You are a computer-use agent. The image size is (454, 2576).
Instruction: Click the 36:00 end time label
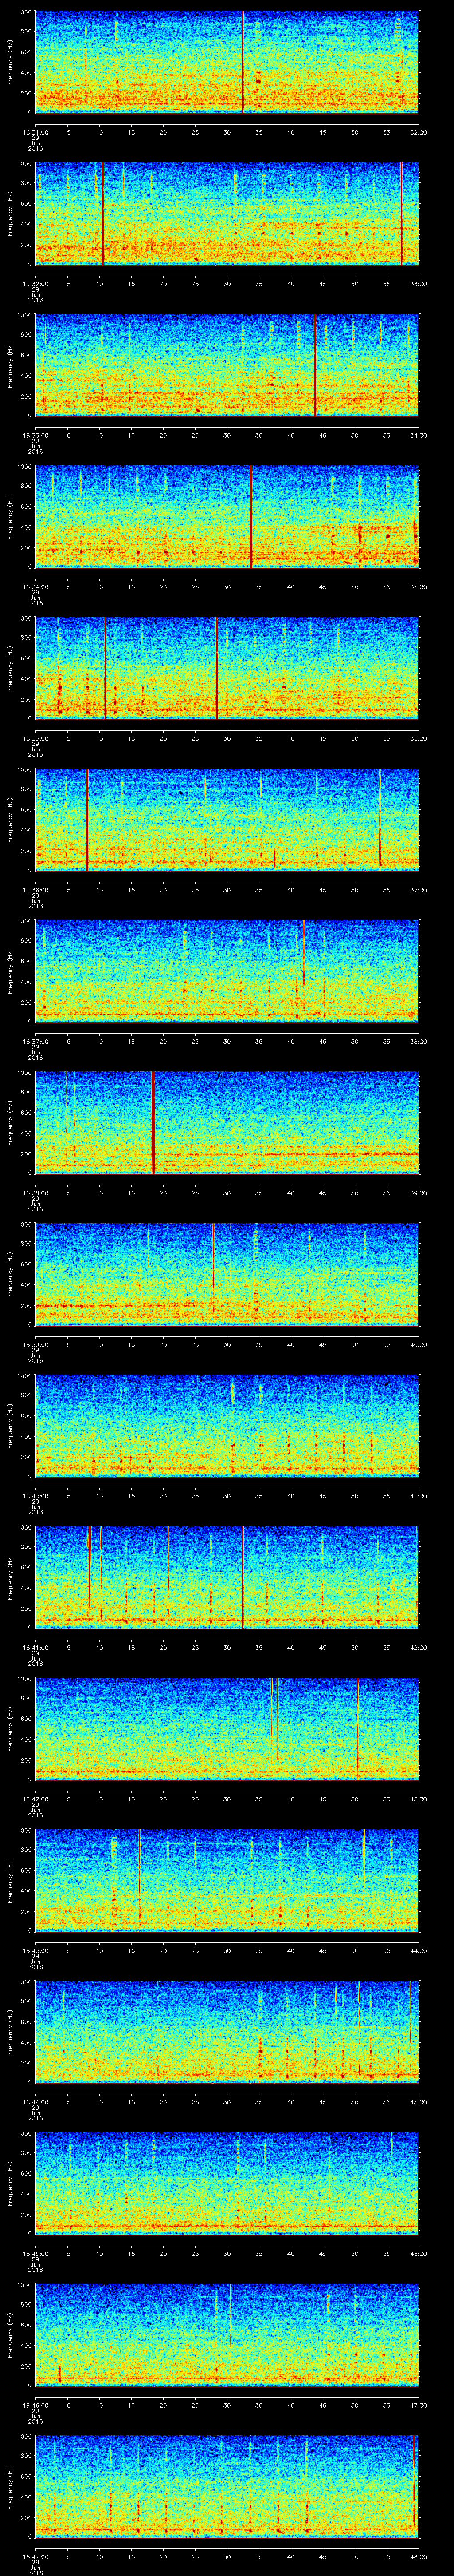click(x=418, y=738)
